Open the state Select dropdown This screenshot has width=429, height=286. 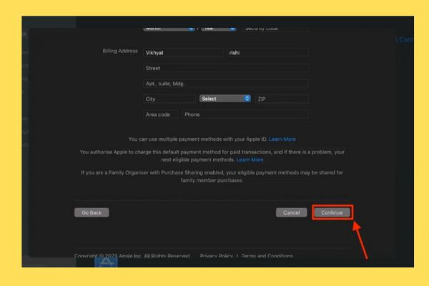tap(225, 99)
